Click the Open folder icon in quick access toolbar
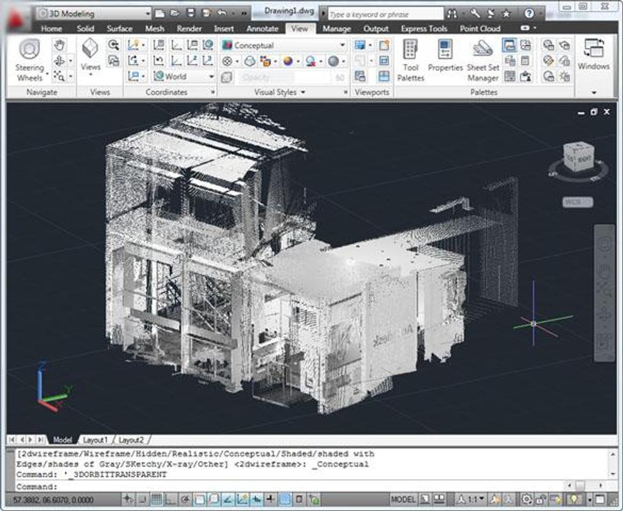The image size is (623, 511). [175, 13]
